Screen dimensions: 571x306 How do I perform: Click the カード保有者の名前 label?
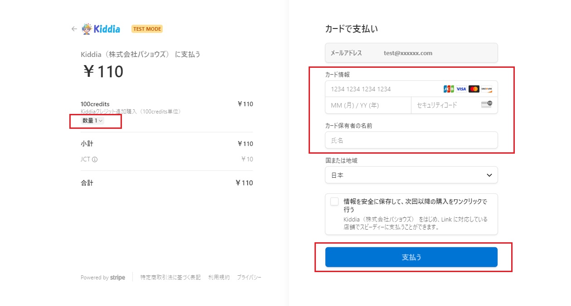349,126
